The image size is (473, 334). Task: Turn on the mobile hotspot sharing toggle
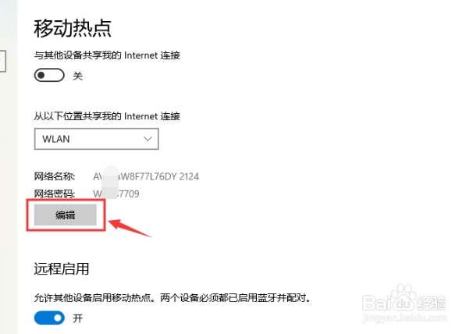click(x=49, y=75)
